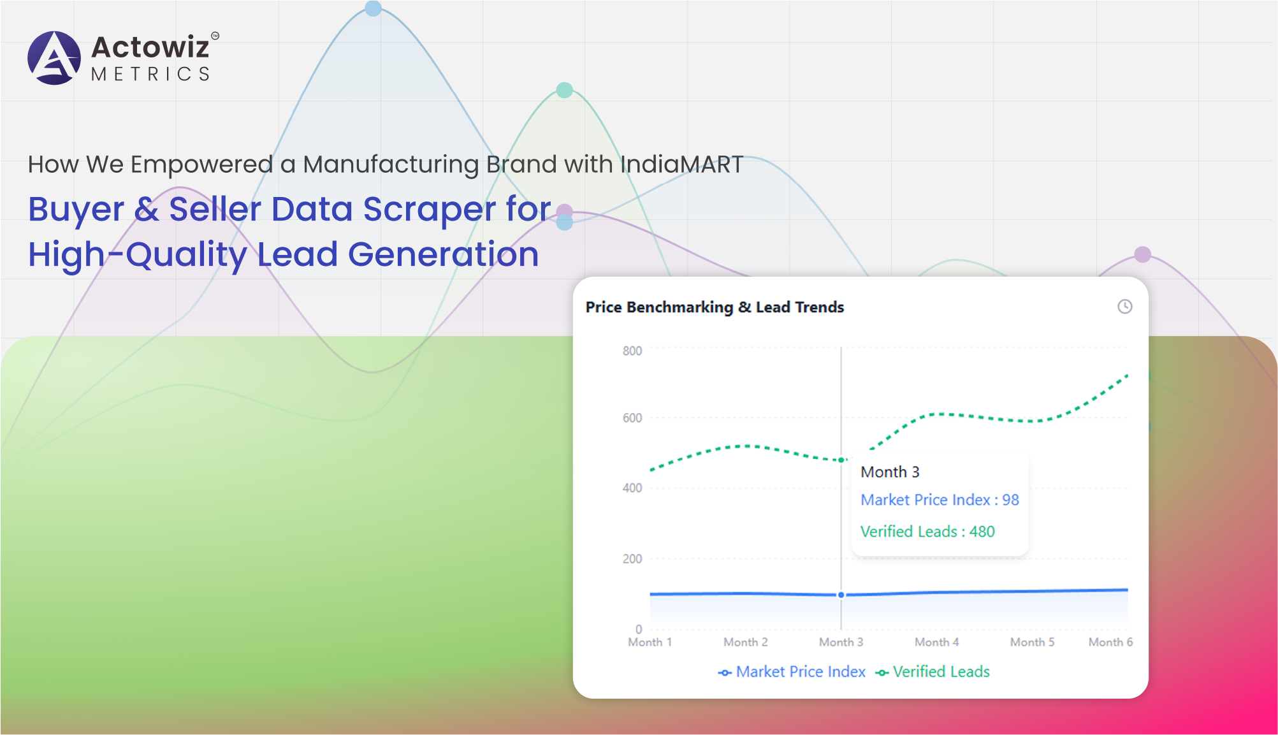Click the clock icon on the chart card
The width and height of the screenshot is (1278, 735).
[x=1125, y=307]
